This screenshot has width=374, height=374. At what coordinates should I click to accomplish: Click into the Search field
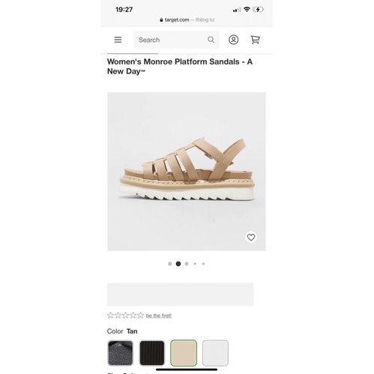(x=176, y=40)
